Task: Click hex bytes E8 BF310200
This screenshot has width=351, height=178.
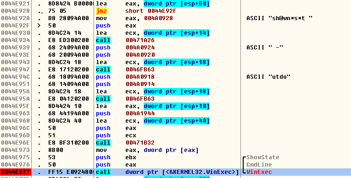Action: 68,143
